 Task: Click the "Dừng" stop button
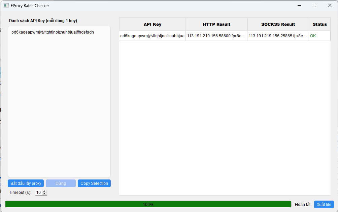(61, 183)
